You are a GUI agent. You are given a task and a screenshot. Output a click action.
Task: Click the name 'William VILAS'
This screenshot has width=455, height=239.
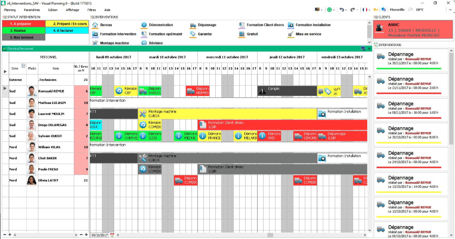(49, 147)
